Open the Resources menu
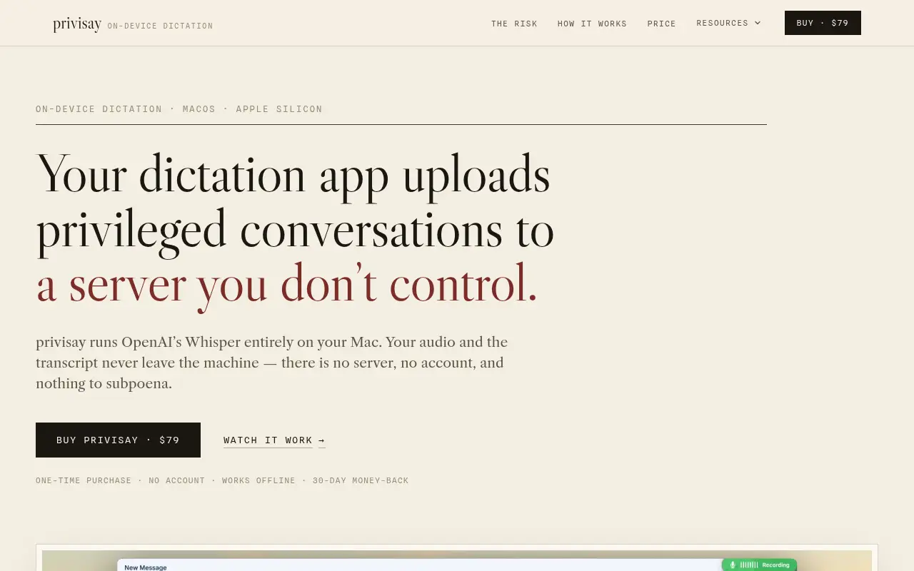 coord(728,23)
